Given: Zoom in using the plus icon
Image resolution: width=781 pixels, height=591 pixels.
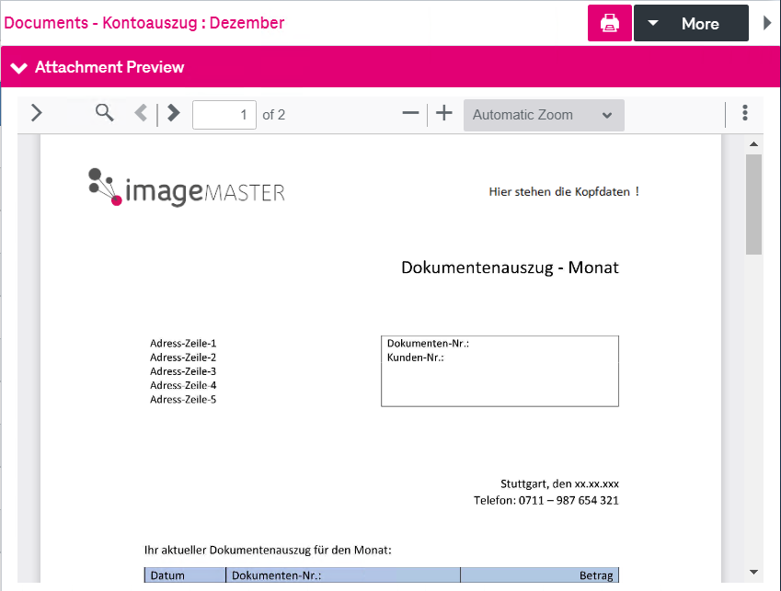Looking at the screenshot, I should [444, 113].
